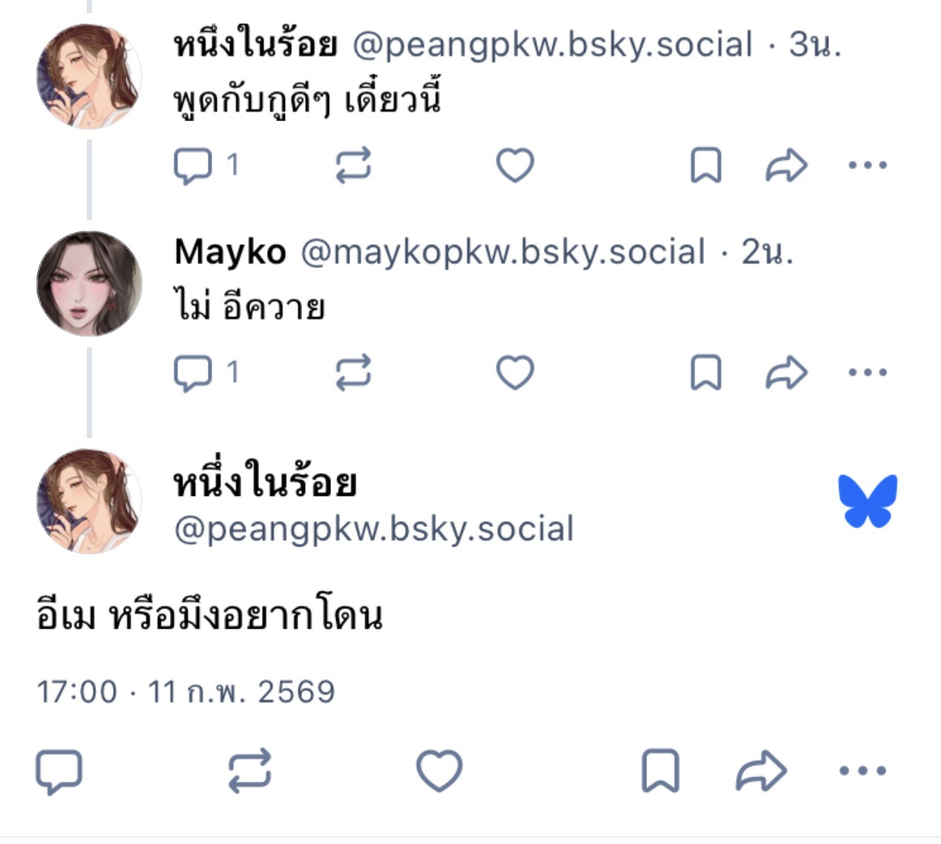Open @peangpkw.bsky.social handle in main post
941x844 pixels.
pos(374,529)
